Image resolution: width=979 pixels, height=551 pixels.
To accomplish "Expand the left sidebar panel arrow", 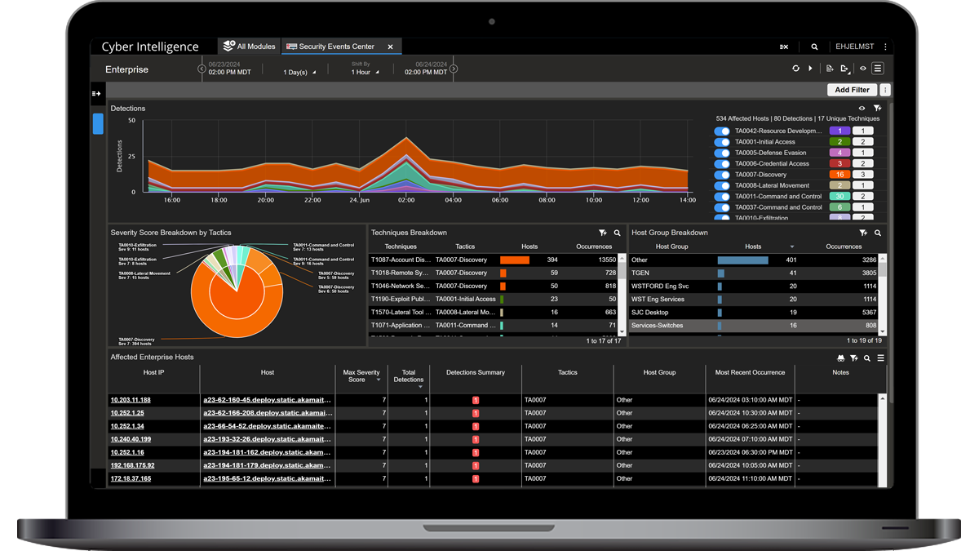I will [97, 94].
